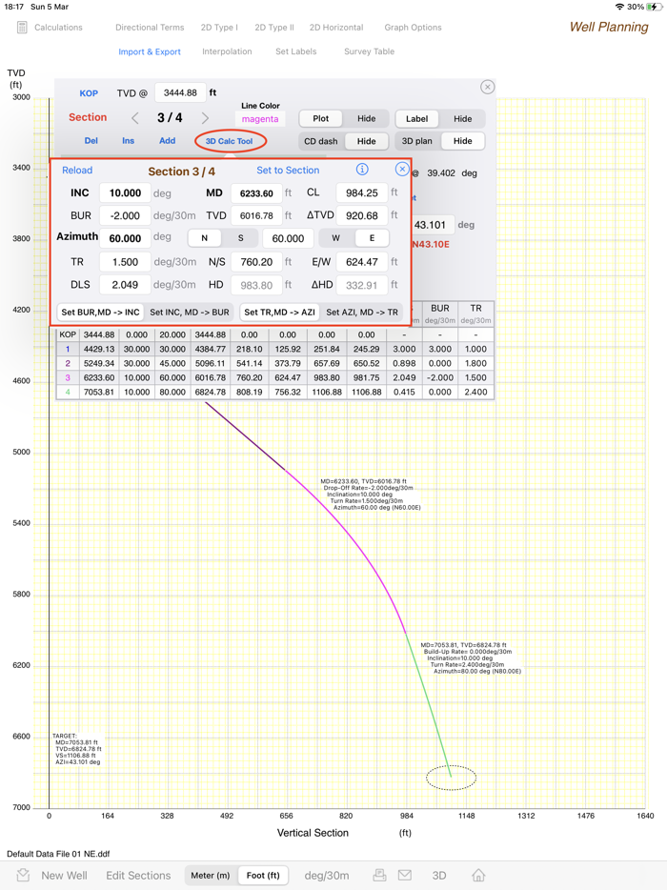Open Survey Table menu
Viewport: 667px width, 890px height.
pos(369,51)
